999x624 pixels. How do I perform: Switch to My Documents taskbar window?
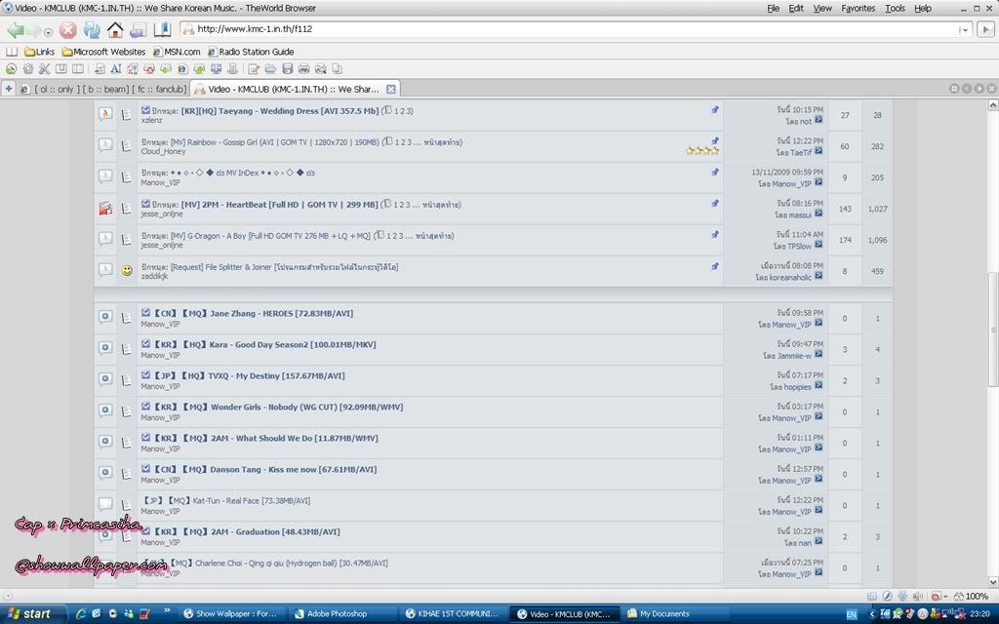677,614
